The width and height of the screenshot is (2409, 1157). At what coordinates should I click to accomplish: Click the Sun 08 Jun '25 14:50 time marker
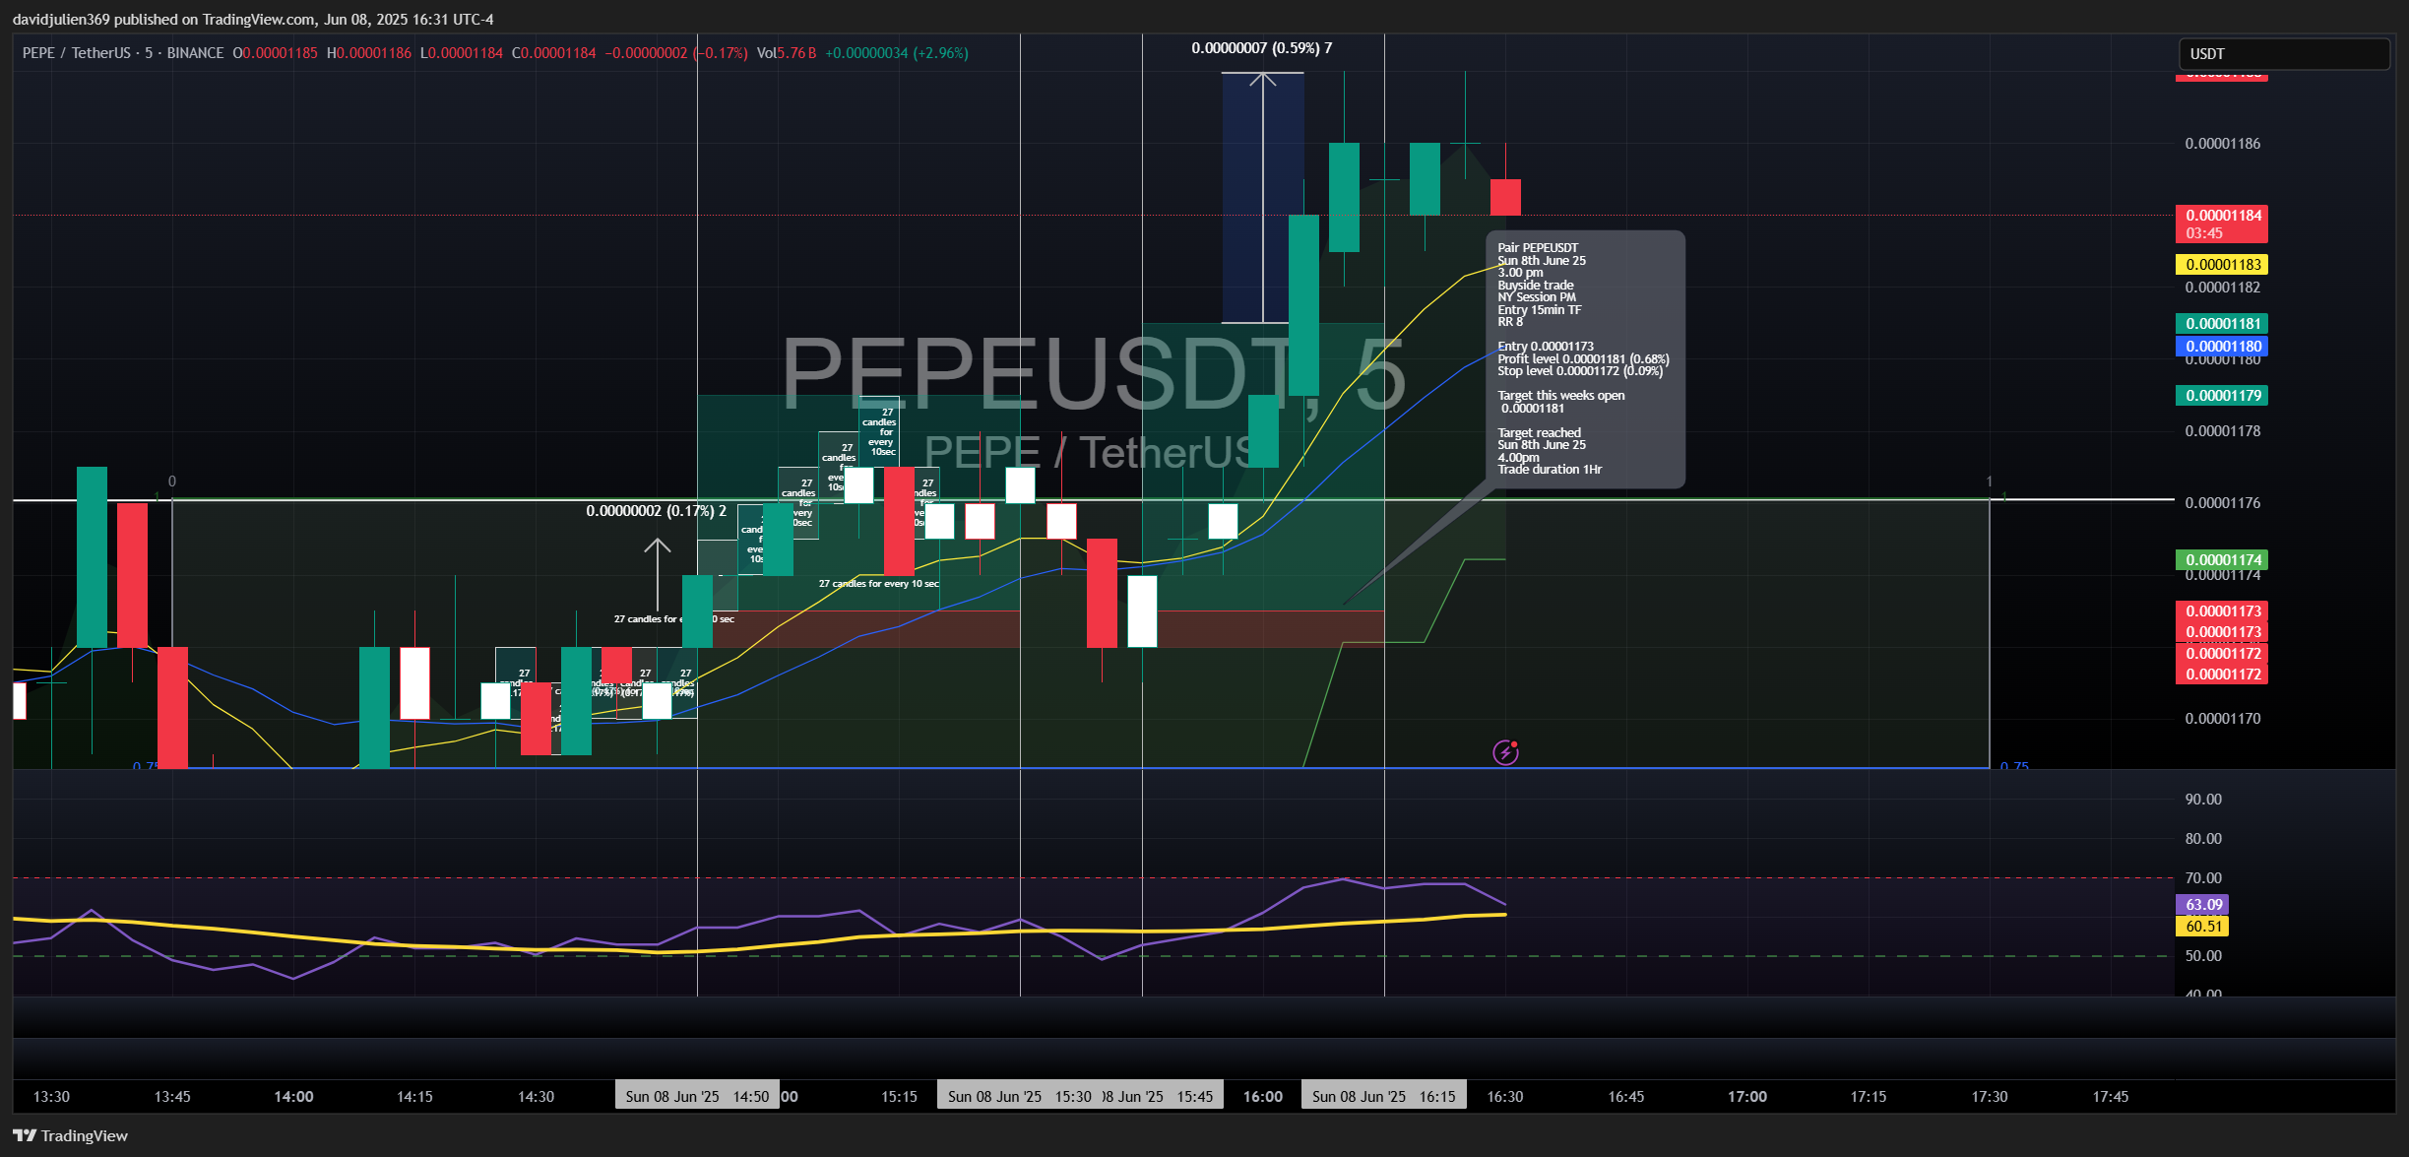pos(697,1096)
